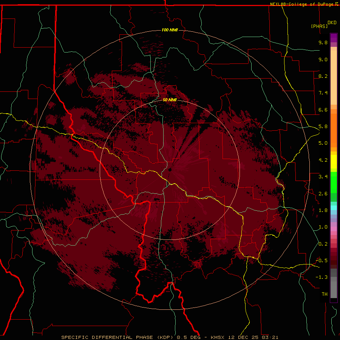The image size is (340, 340).
Task: Click the TH legend label
Action: (325, 294)
